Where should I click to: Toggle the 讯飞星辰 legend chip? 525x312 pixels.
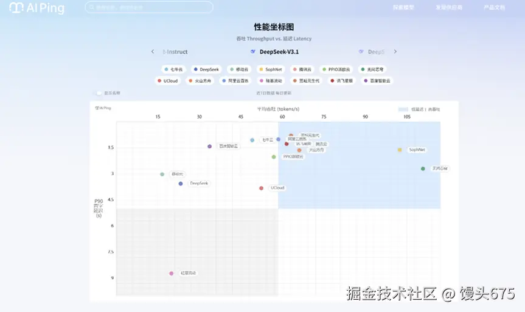click(x=342, y=81)
